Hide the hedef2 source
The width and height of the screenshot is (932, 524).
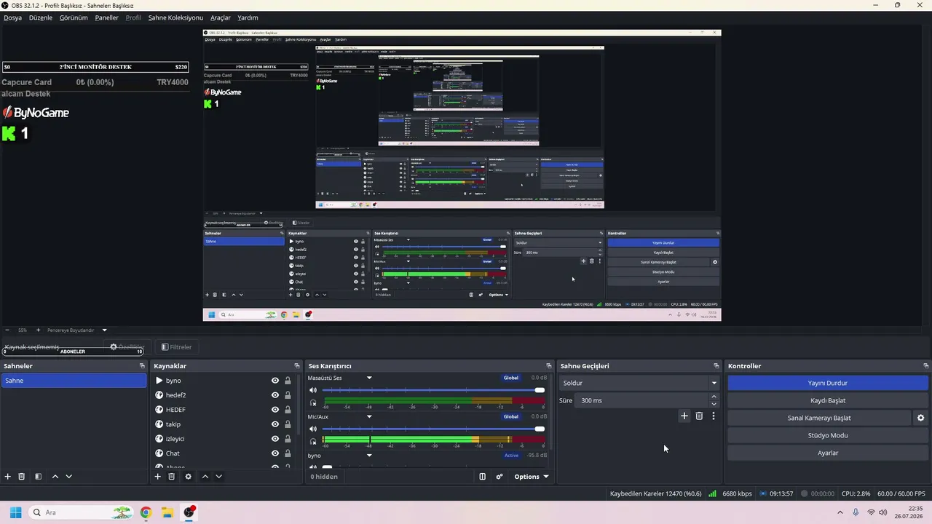(x=275, y=395)
